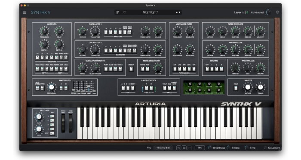Open the settings gear icon
Viewport: 301px width, 160px height.
pos(277,12)
